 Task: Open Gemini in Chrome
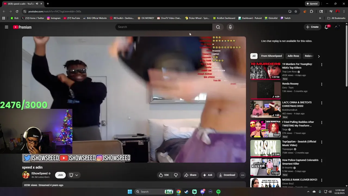click(312, 4)
